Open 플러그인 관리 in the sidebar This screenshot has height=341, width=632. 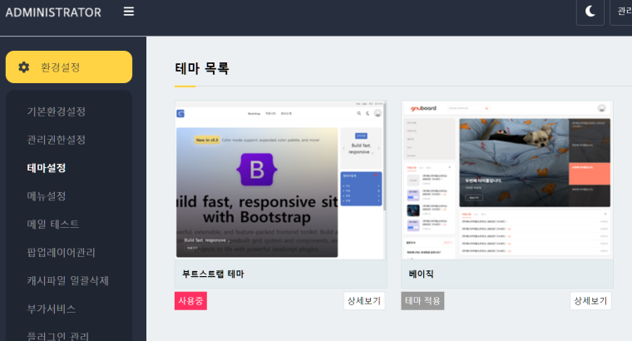58,335
